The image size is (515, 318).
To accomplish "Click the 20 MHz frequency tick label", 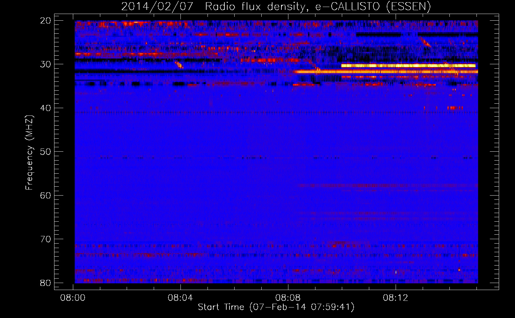I will point(46,21).
